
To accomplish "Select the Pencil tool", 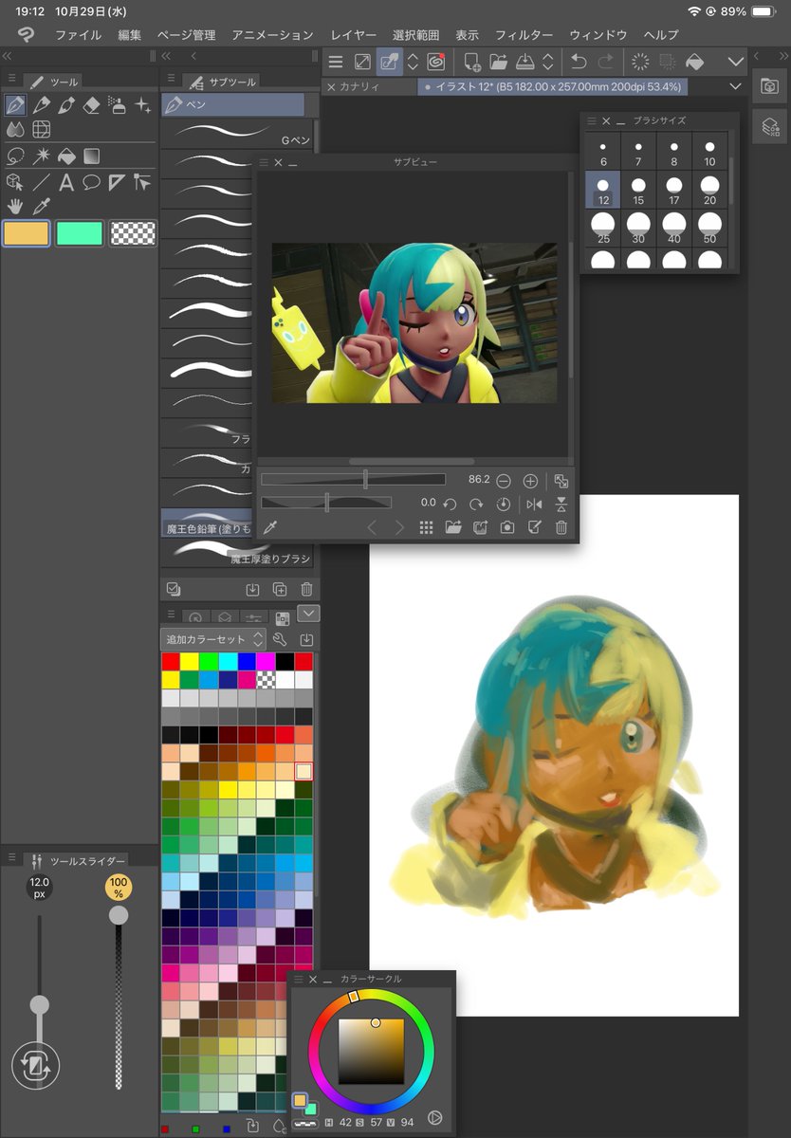I will point(41,105).
